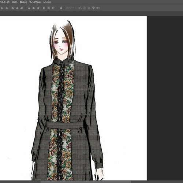
Task: Select the 3D roll mode icon
Action: (85, 8)
